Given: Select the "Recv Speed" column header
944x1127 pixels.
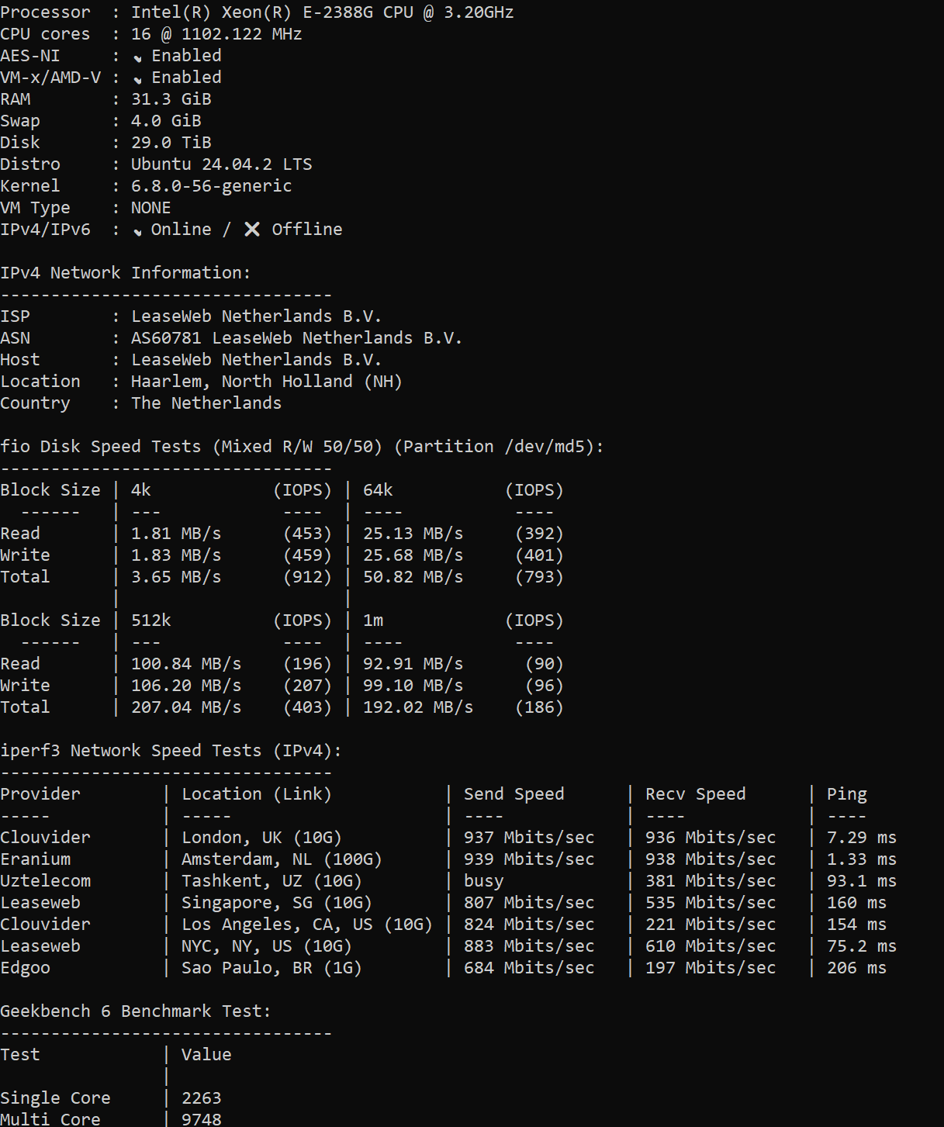Looking at the screenshot, I should click(x=696, y=794).
